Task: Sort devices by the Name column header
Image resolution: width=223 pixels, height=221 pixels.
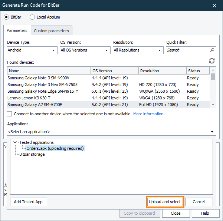Action: (48, 71)
